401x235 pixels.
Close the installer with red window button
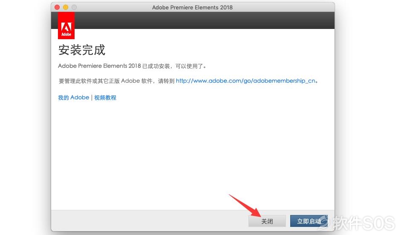coord(57,7)
